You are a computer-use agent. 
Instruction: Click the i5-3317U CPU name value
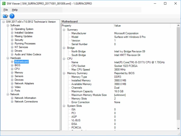click(x=140, y=63)
